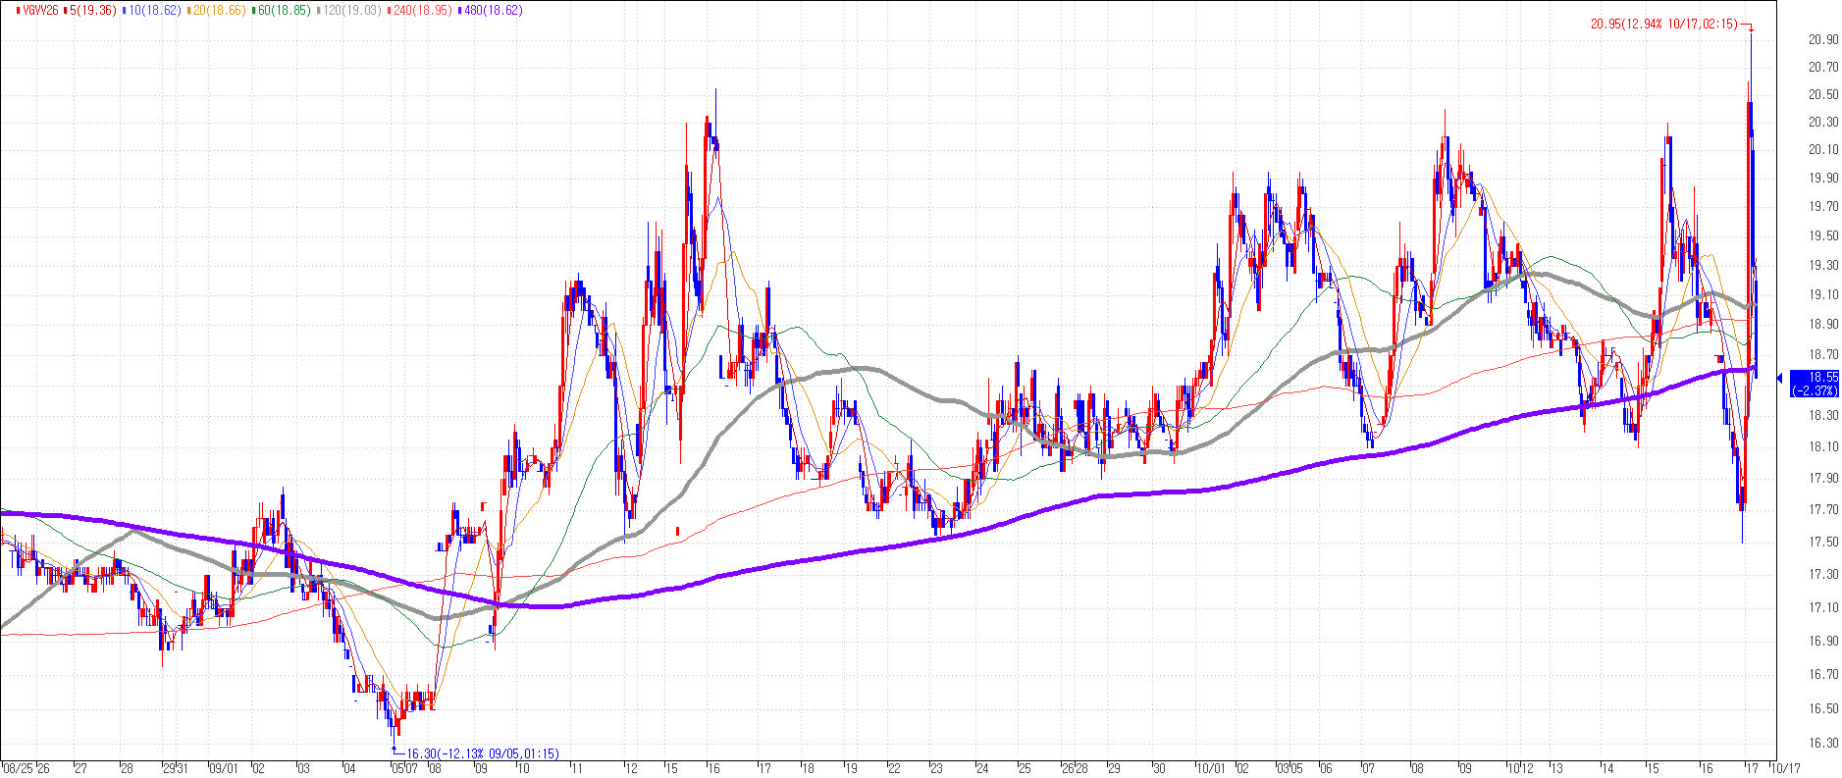This screenshot has width=1842, height=778.
Task: Select the purple 480(18.62) legend entry
Action: pos(493,11)
